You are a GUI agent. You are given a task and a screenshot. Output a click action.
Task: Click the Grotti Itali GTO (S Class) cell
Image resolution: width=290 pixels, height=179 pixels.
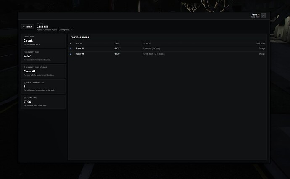[x=154, y=54]
